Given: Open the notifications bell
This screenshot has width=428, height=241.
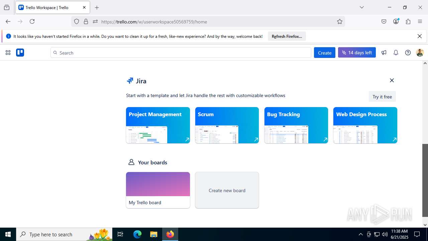Looking at the screenshot, I should click(x=396, y=53).
